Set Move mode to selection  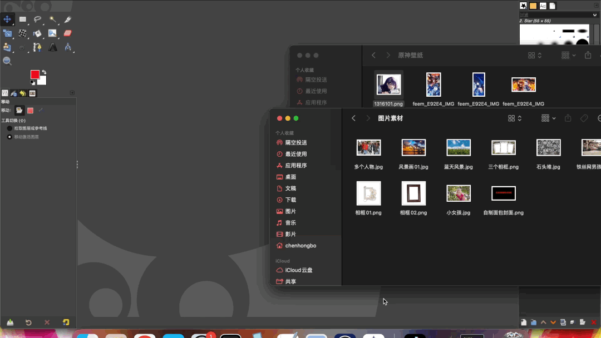pos(30,110)
